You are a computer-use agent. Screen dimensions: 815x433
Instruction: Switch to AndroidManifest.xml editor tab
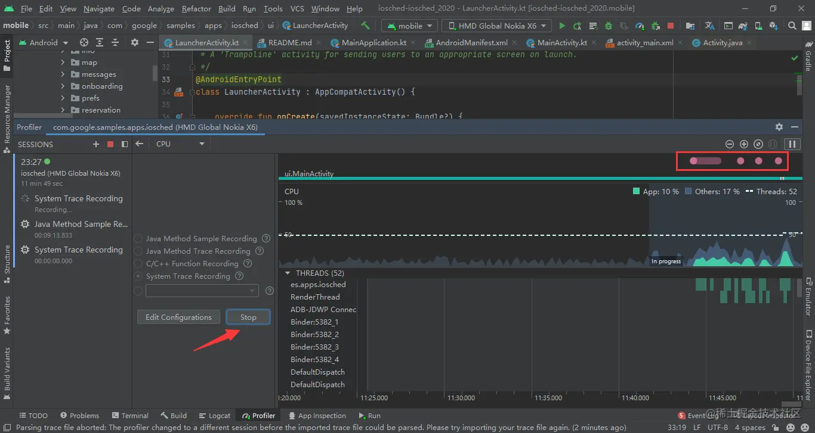[471, 42]
